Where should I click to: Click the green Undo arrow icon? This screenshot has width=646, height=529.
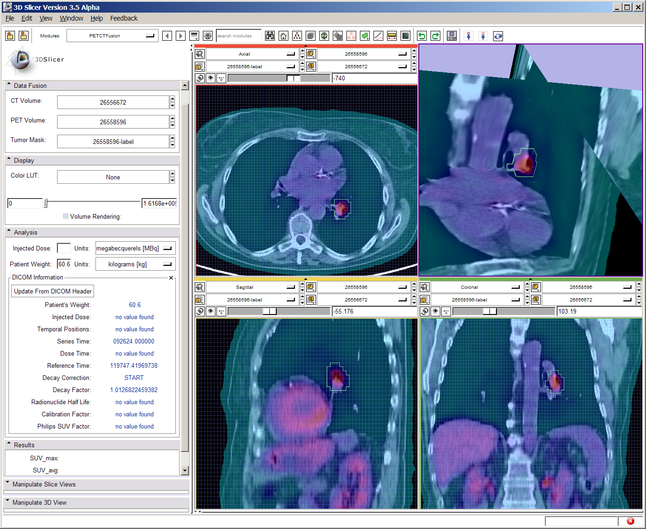click(x=422, y=36)
